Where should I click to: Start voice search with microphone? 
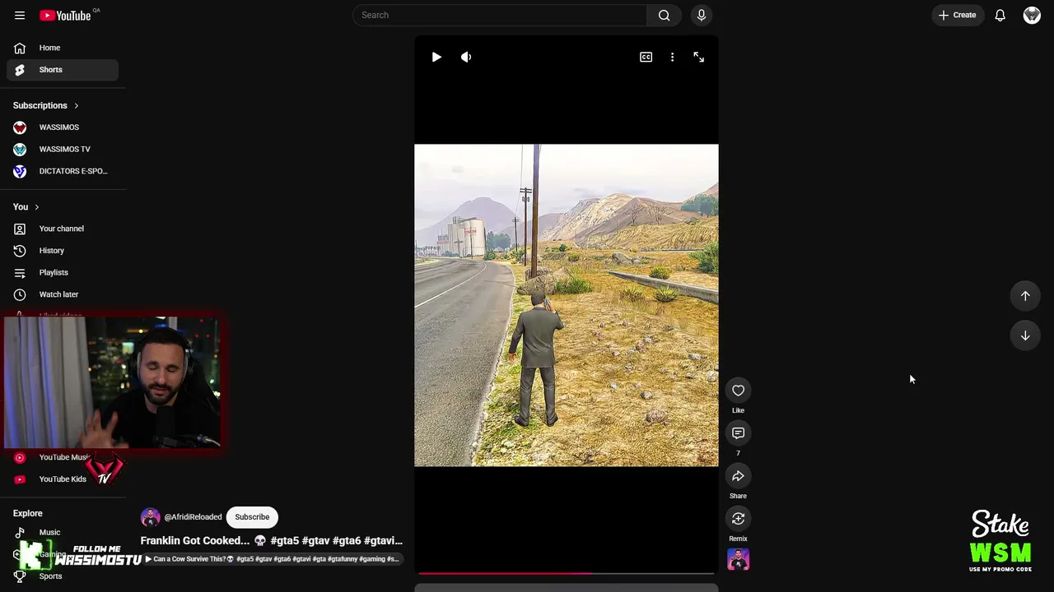[702, 15]
